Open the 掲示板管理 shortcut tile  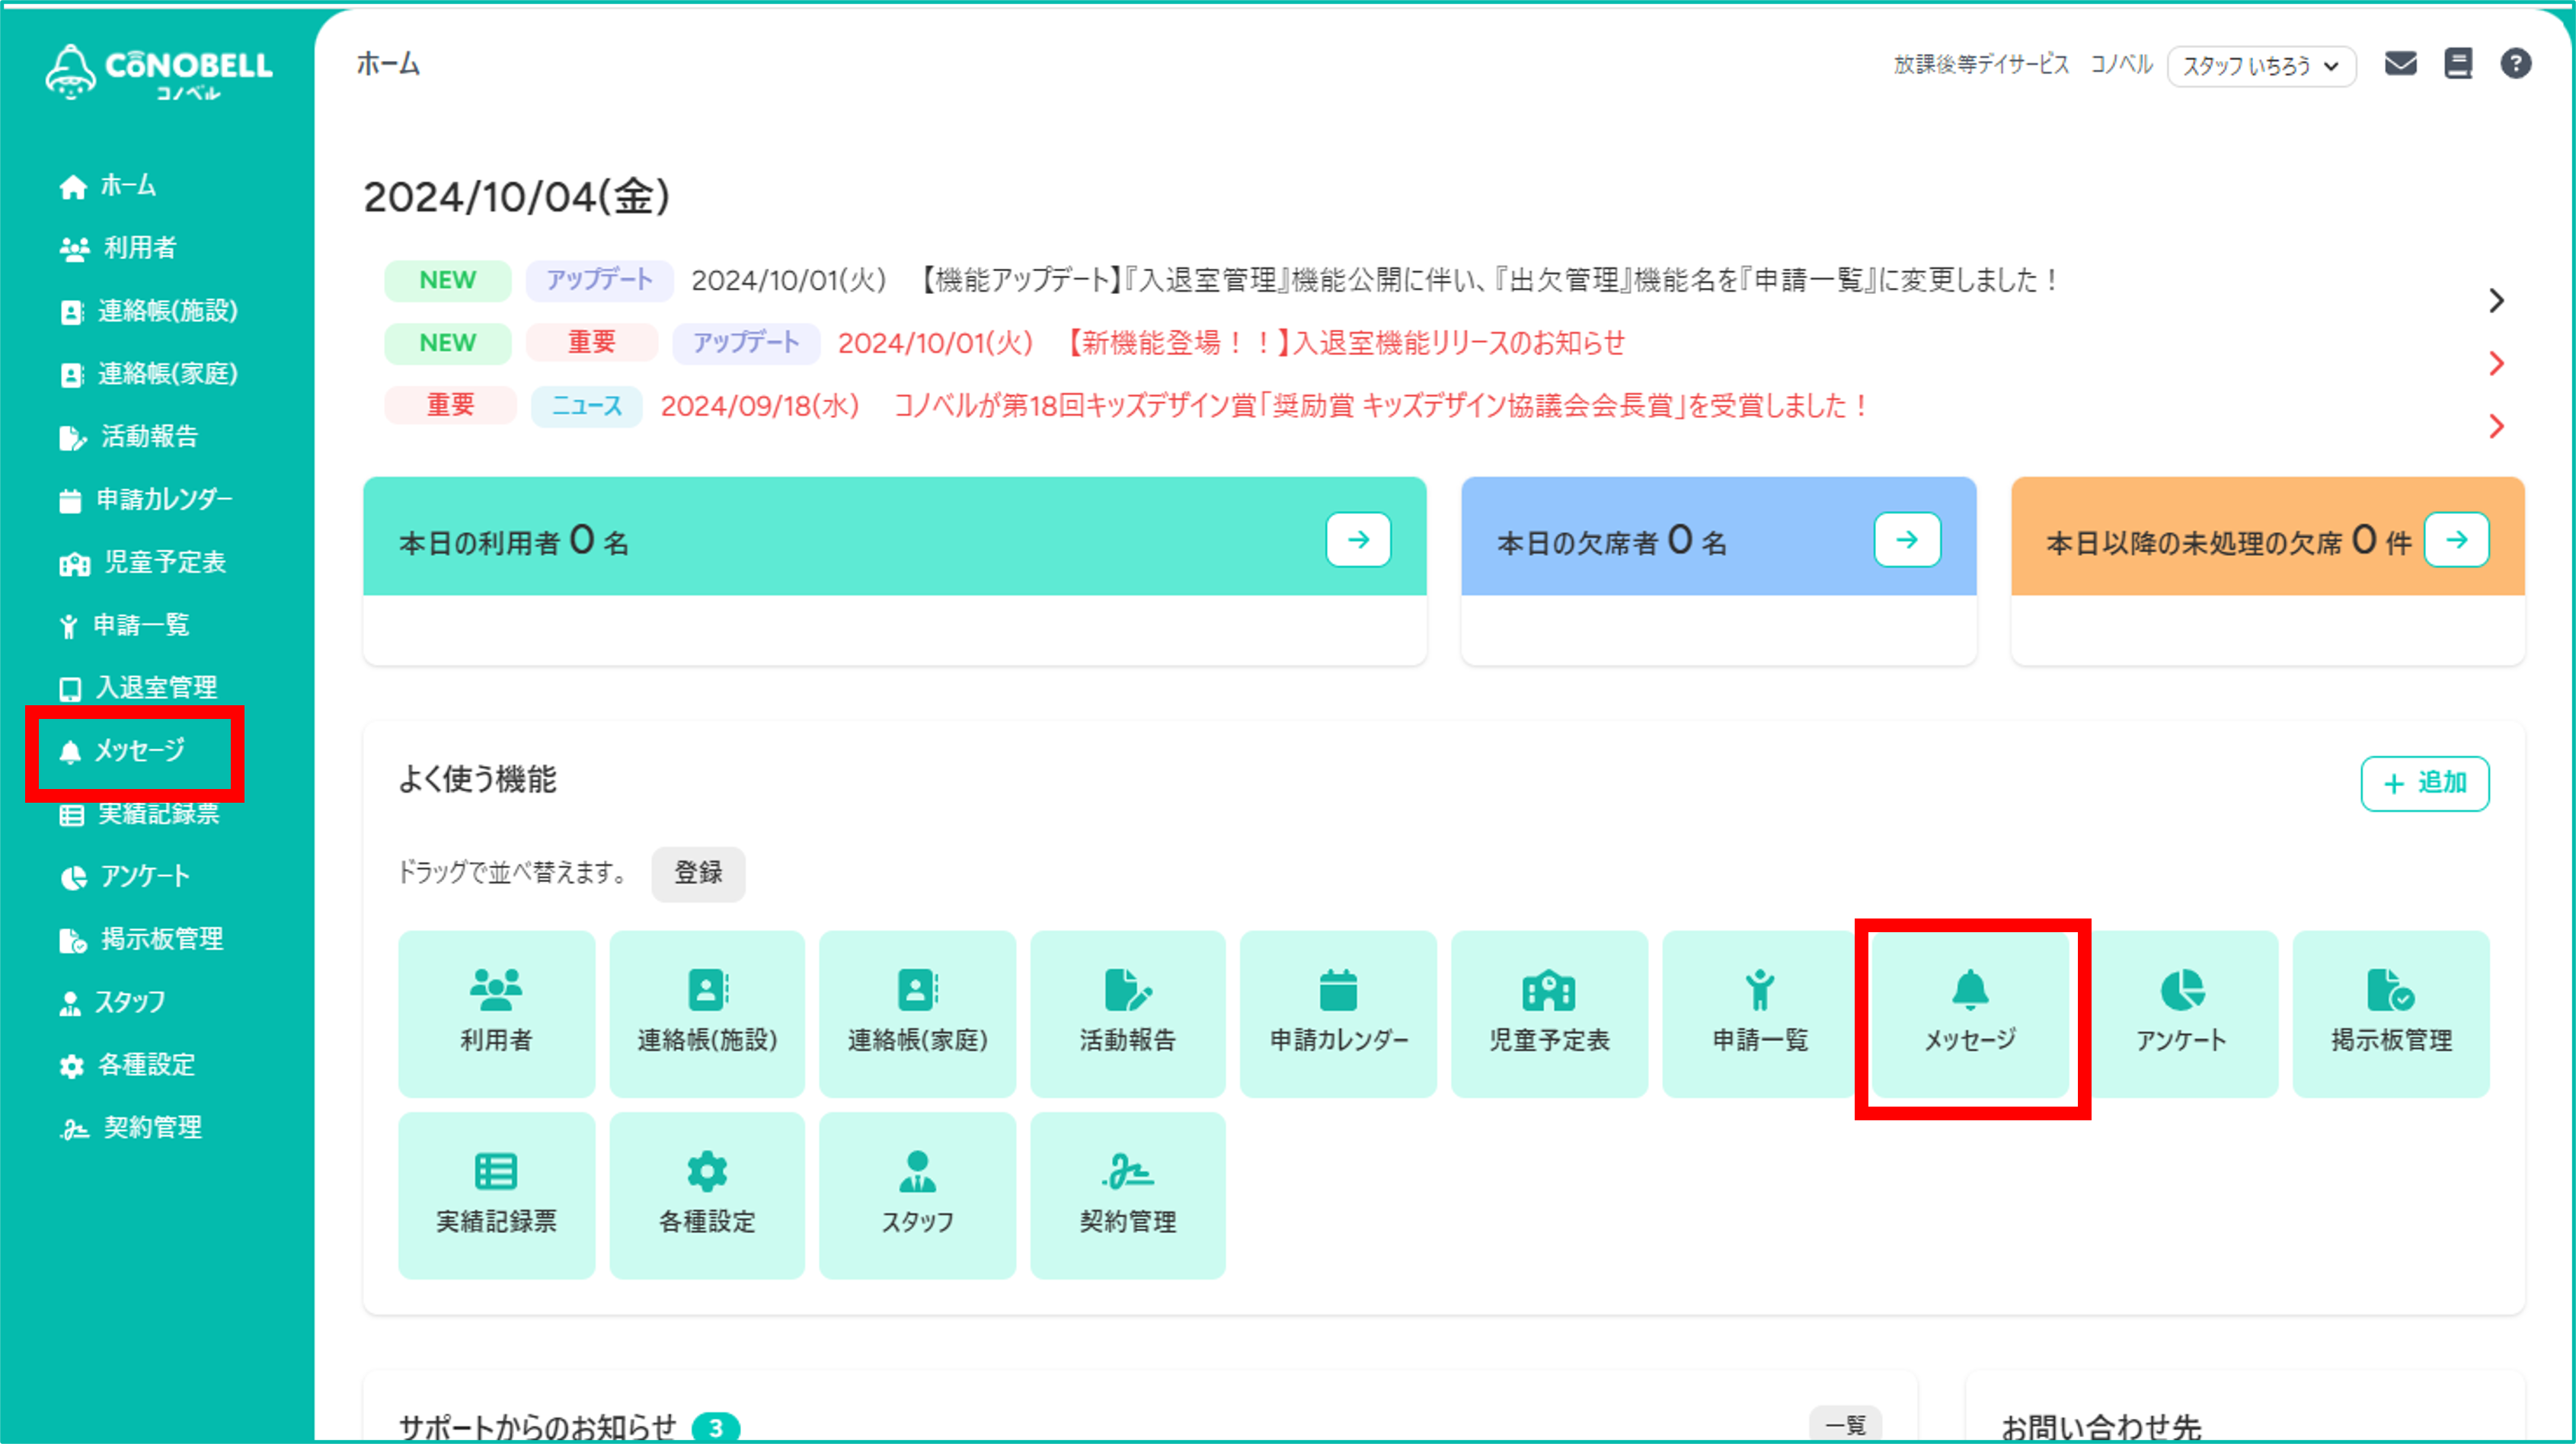tap(2391, 1014)
